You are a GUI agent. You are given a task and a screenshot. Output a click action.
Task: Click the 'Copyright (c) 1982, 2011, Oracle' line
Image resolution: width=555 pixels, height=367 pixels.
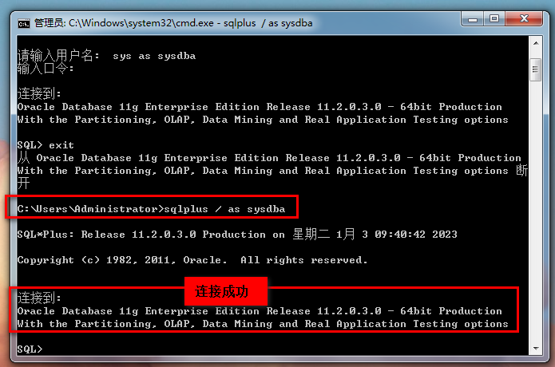[192, 260]
